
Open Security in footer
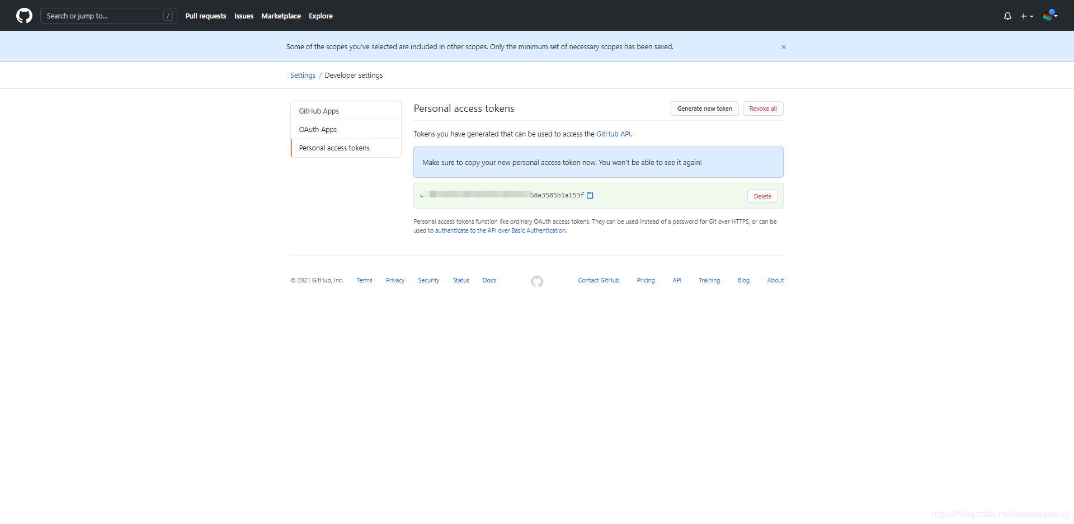[x=428, y=281]
